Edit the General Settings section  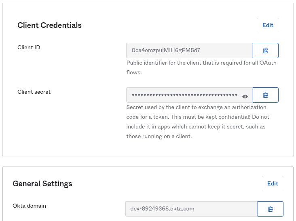pyautogui.click(x=273, y=183)
